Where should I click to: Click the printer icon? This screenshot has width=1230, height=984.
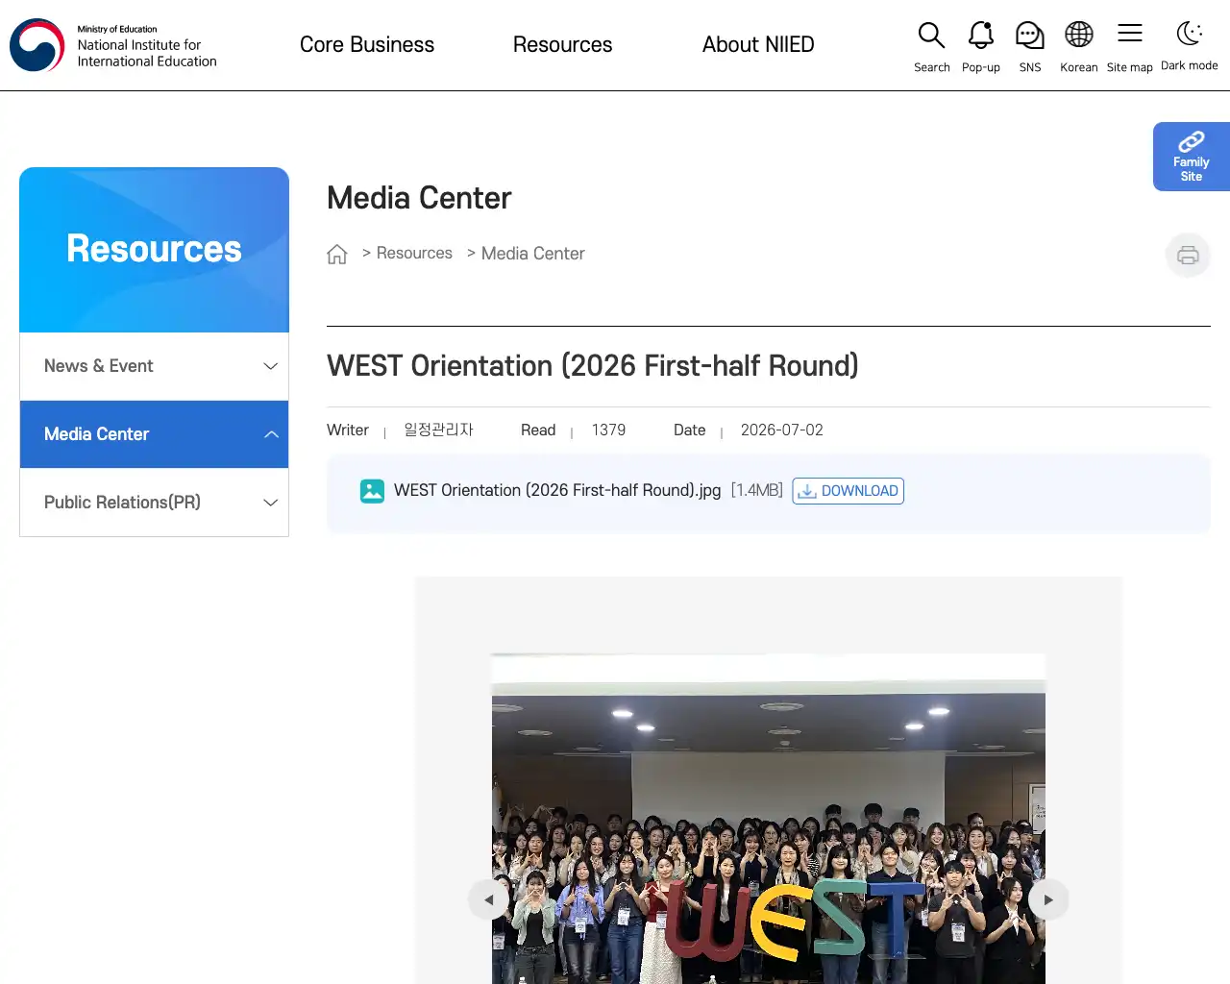click(1188, 255)
